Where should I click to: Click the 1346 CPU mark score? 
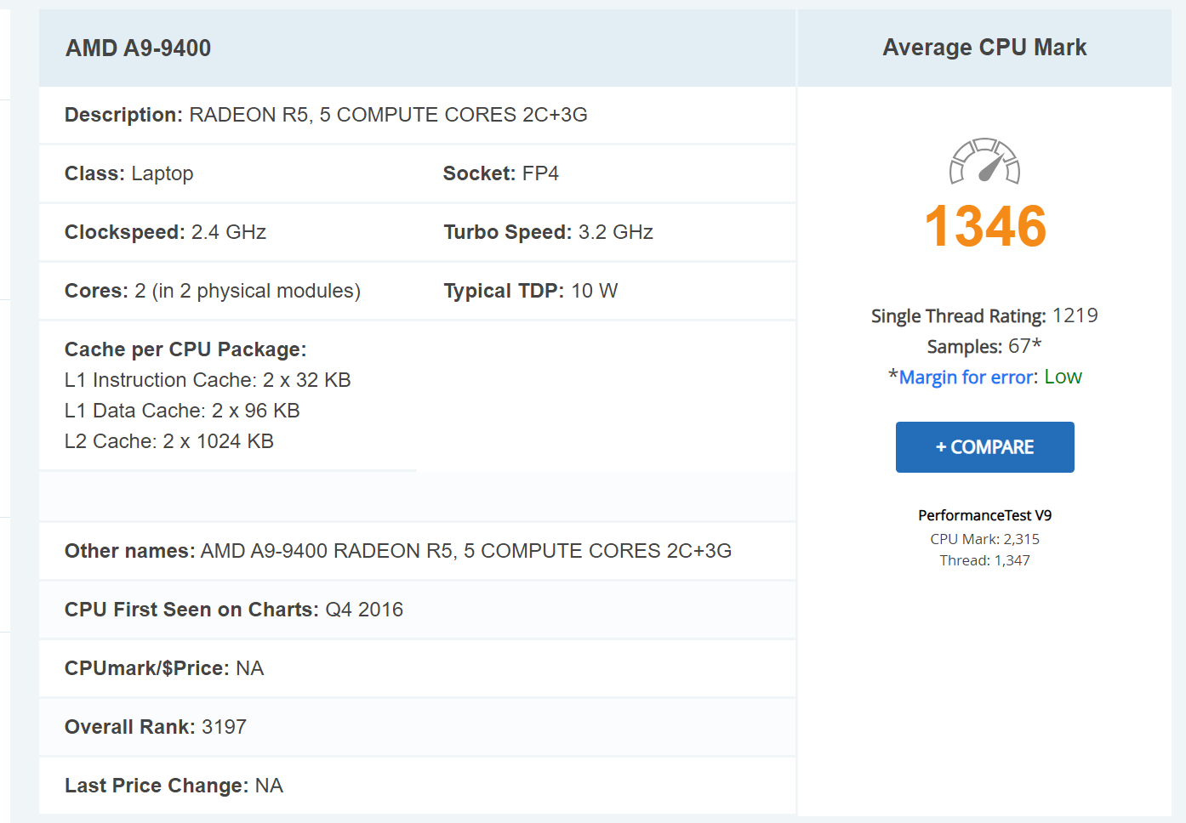coord(985,226)
